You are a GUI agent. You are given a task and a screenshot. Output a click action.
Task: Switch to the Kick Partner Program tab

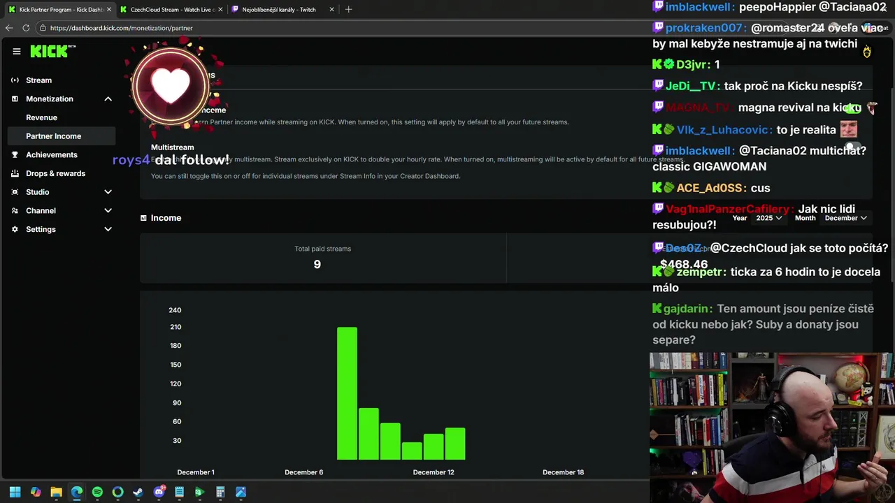(x=60, y=10)
